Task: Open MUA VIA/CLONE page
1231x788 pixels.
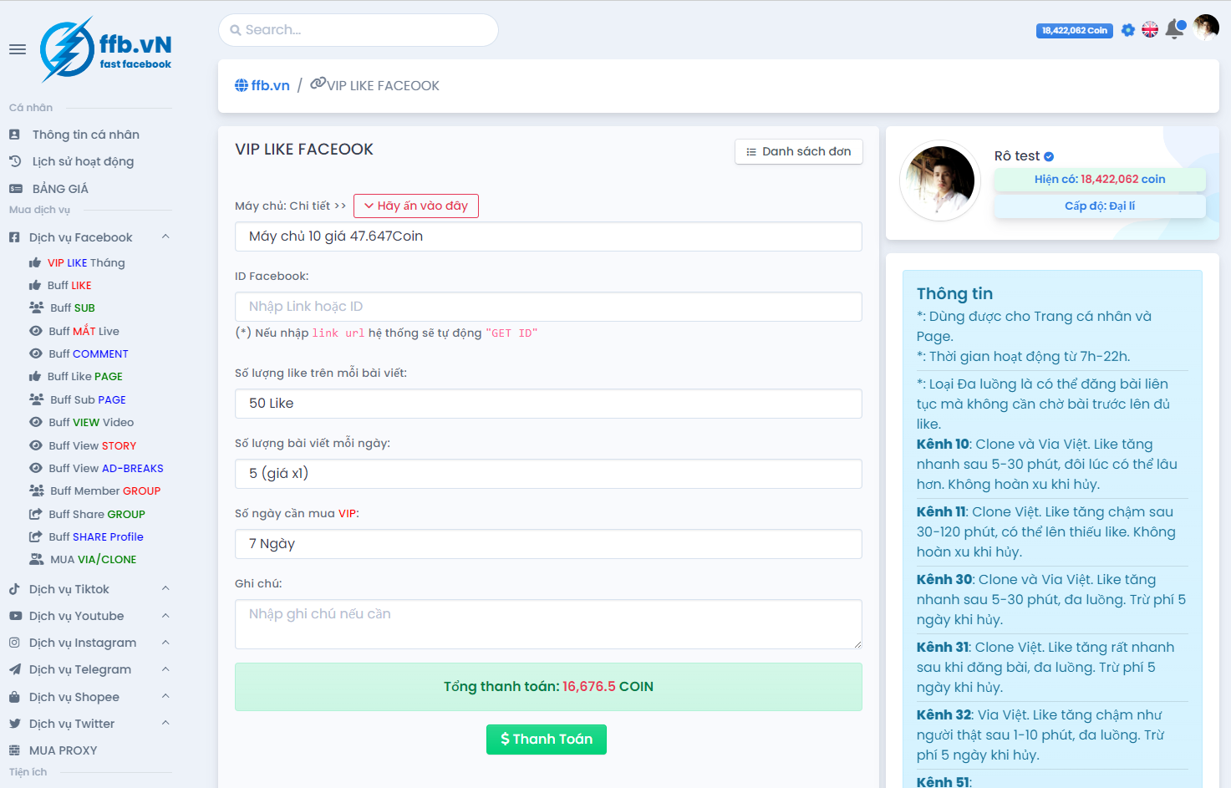Action: pyautogui.click(x=93, y=559)
